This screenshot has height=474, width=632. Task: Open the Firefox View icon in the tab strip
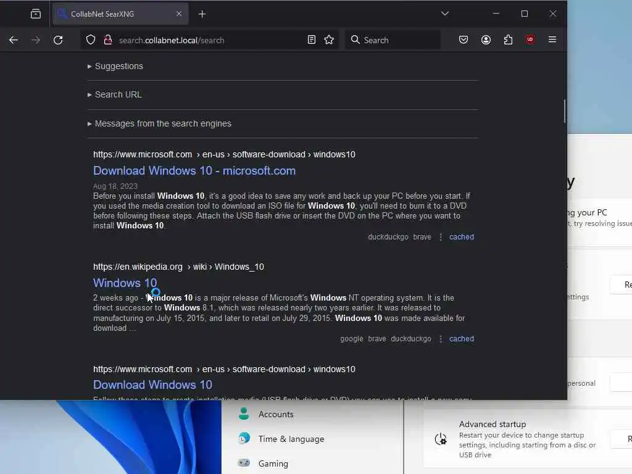[36, 14]
